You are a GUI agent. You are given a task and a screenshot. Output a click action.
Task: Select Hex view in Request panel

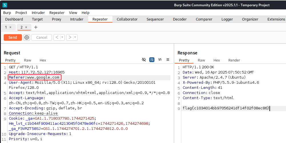point(43,60)
